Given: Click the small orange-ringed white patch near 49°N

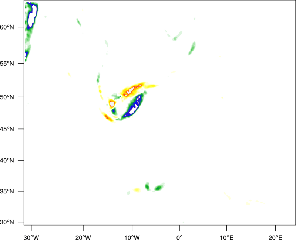Looking at the screenshot, I should 112,104.
